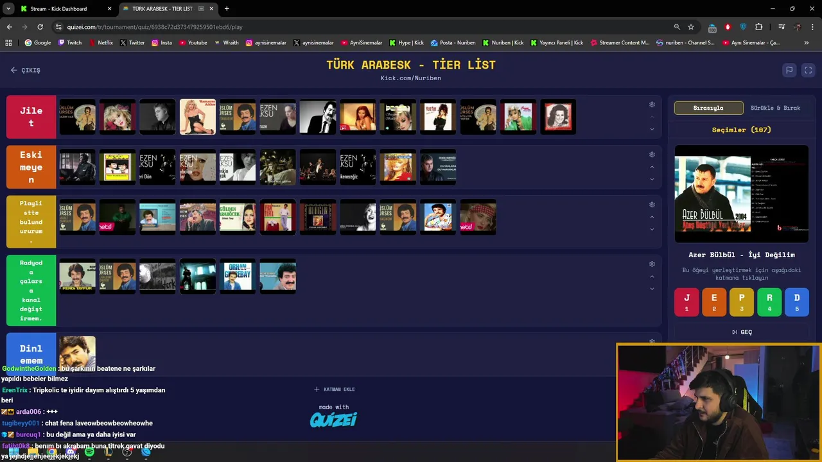
Task: Open the Google bookmark
Action: click(x=38, y=43)
